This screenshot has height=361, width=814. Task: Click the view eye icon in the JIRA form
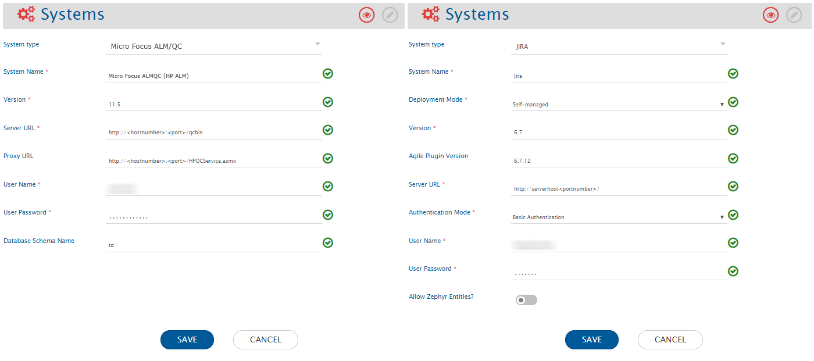771,16
